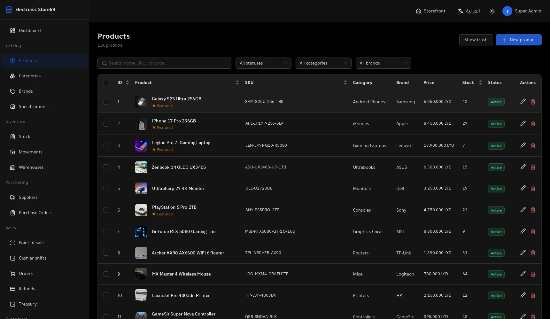Sort the table by ID column
Image resolution: width=550 pixels, height=319 pixels.
127,83
